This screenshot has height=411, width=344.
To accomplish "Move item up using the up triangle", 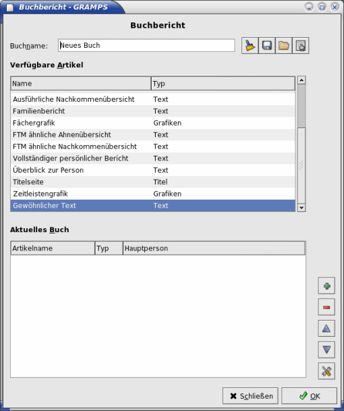I will click(x=326, y=328).
